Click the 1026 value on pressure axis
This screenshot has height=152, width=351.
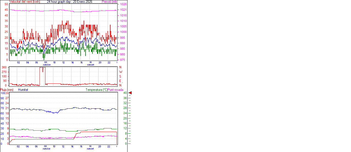click(x=123, y=4)
